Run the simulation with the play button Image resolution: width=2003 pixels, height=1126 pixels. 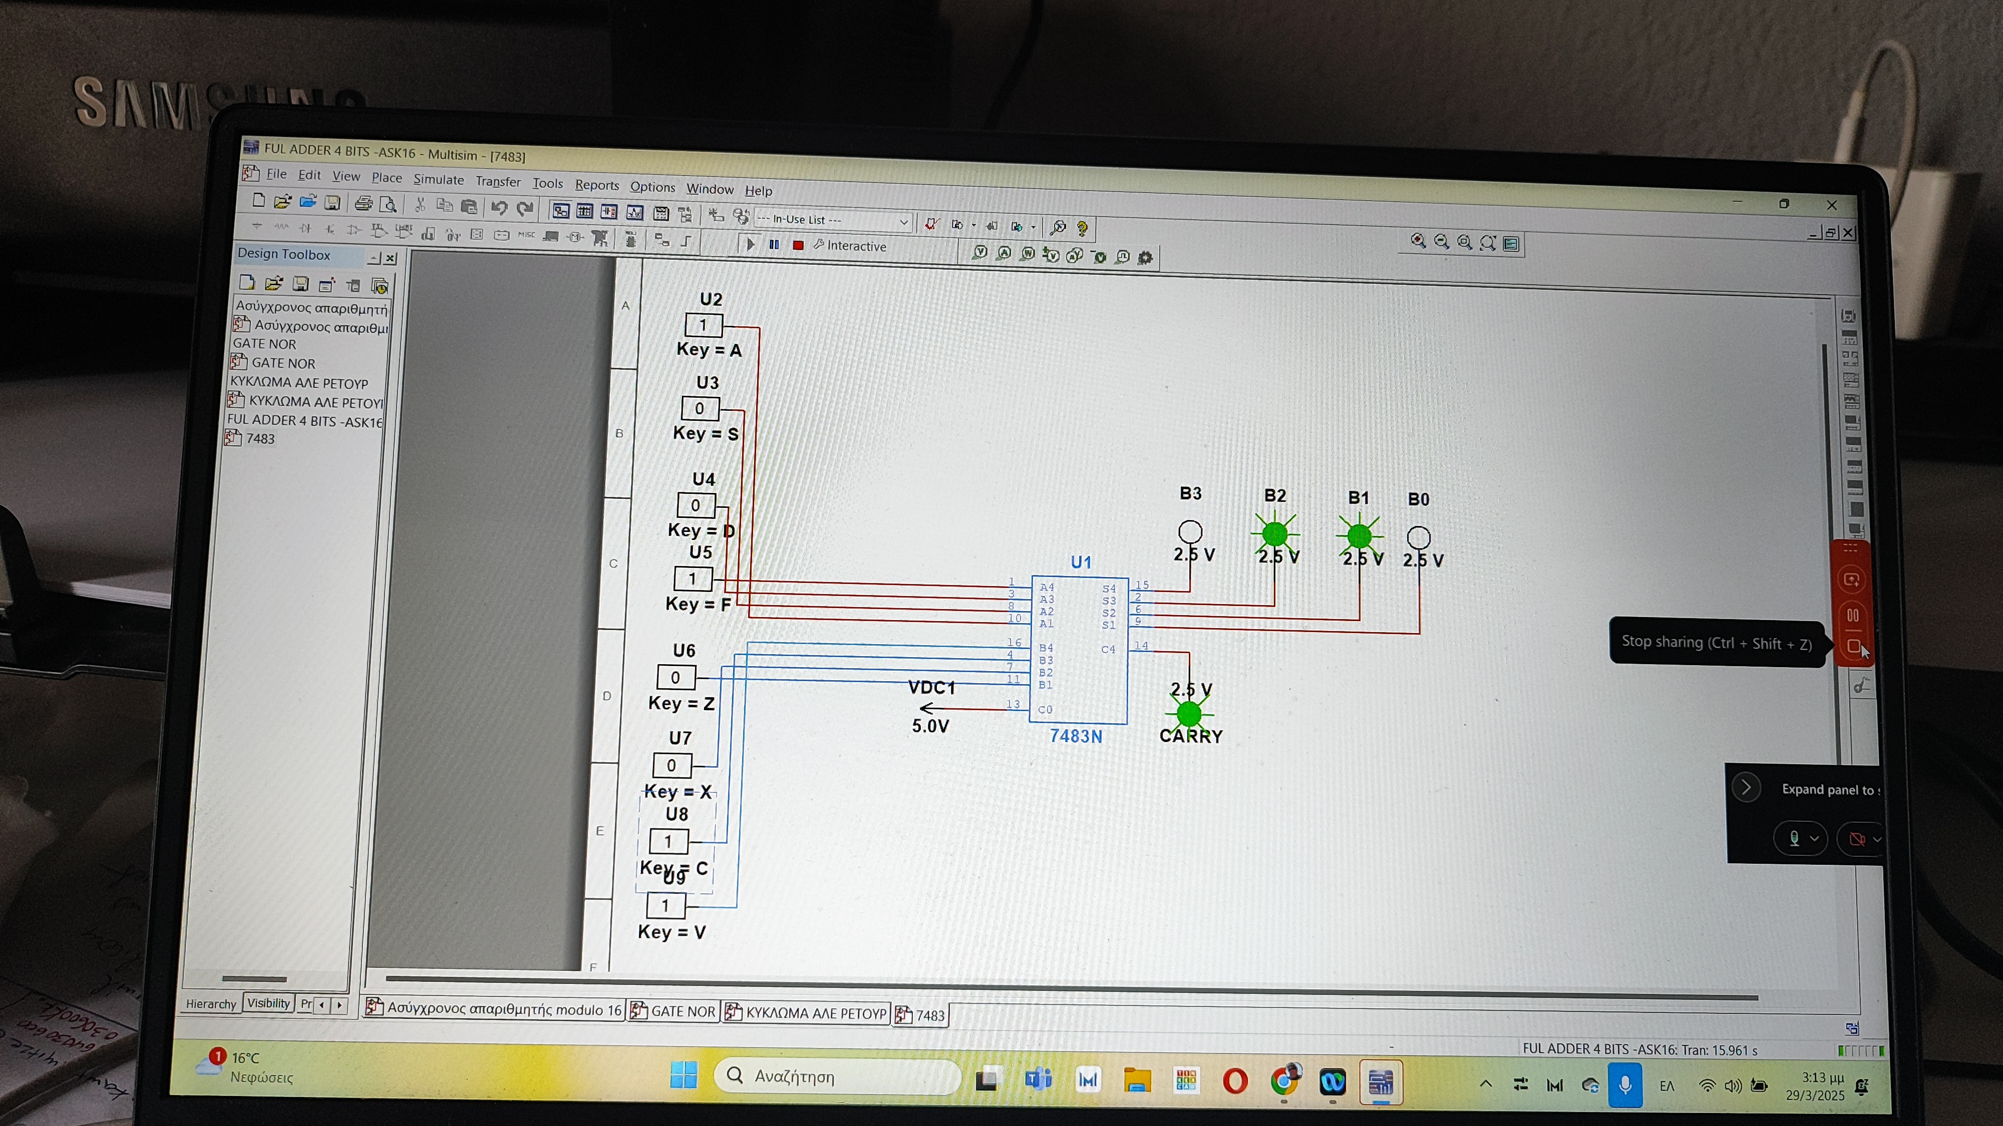coord(750,244)
